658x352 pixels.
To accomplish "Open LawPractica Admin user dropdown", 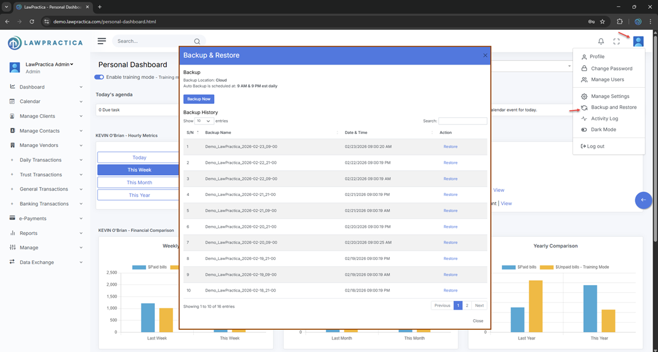I will tap(49, 65).
